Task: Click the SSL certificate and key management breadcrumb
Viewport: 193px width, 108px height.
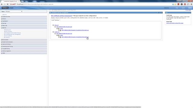Action: [x=62, y=16]
